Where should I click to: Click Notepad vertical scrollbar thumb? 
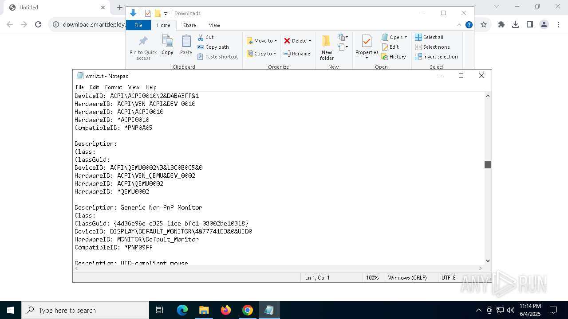(488, 164)
